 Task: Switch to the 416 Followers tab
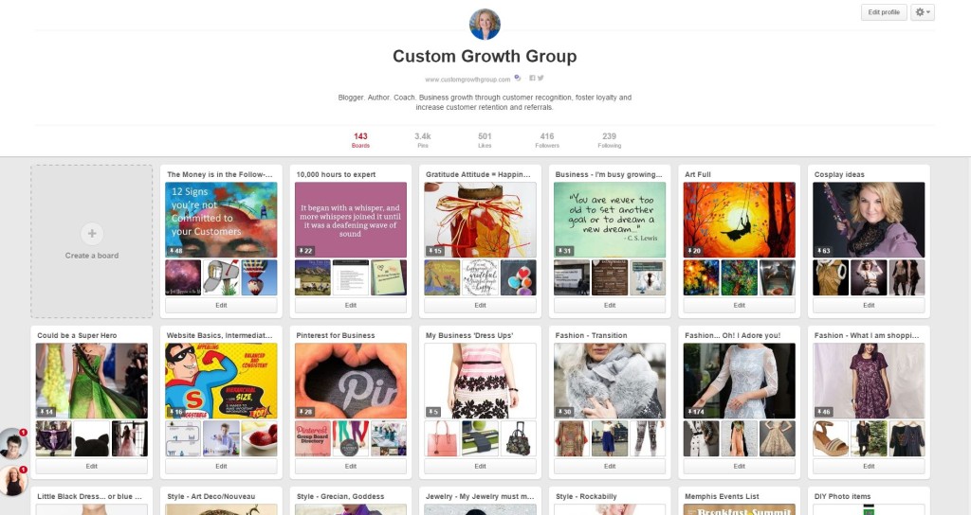pyautogui.click(x=547, y=140)
